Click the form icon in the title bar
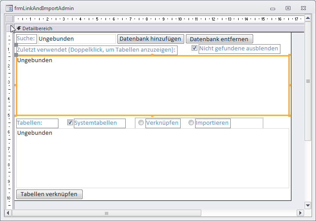Image resolution: width=316 pixels, height=221 pixels. [8, 8]
